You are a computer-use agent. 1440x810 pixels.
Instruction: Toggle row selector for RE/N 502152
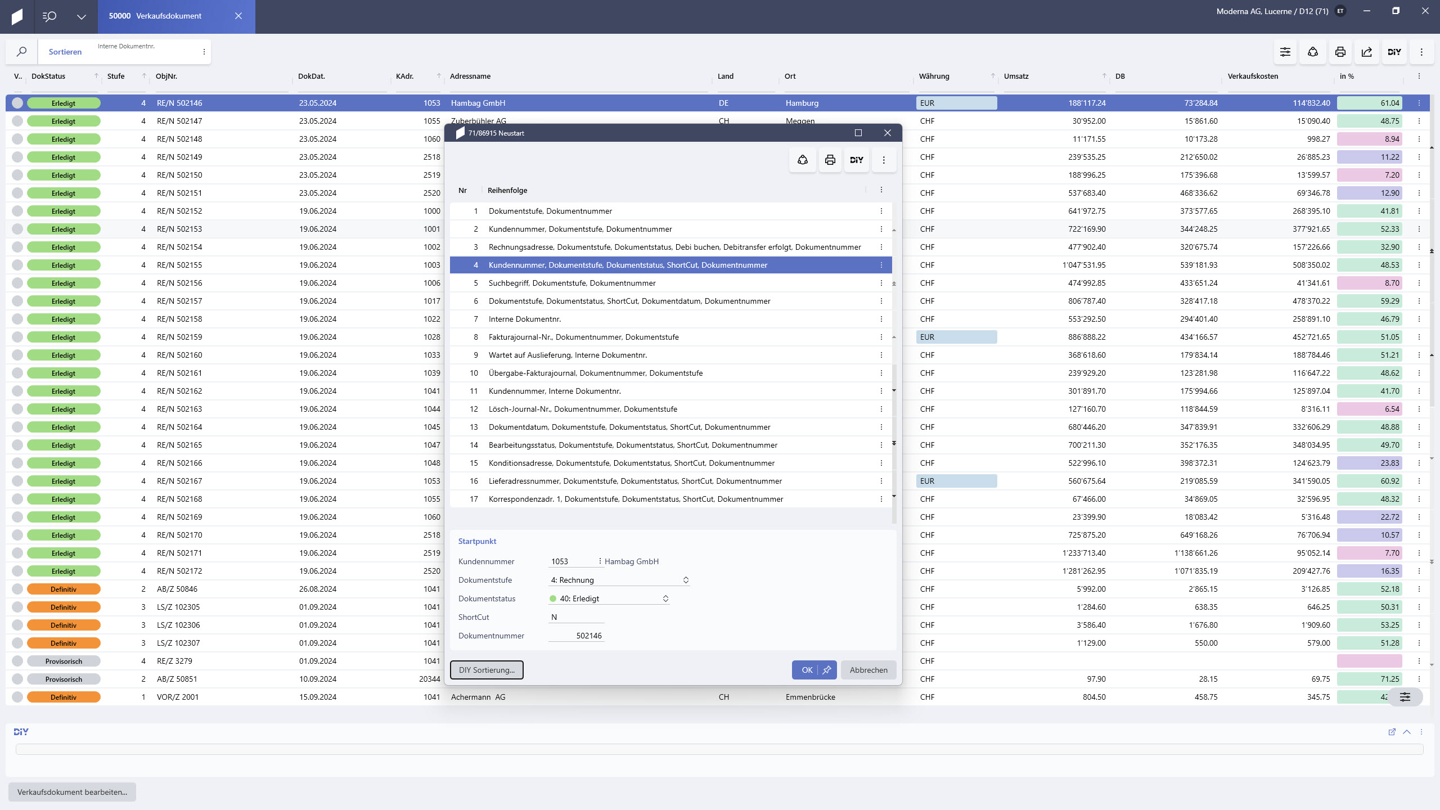click(17, 211)
